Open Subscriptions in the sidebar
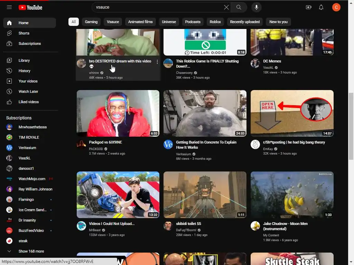Viewport: 354px width, 265px height. [30, 43]
